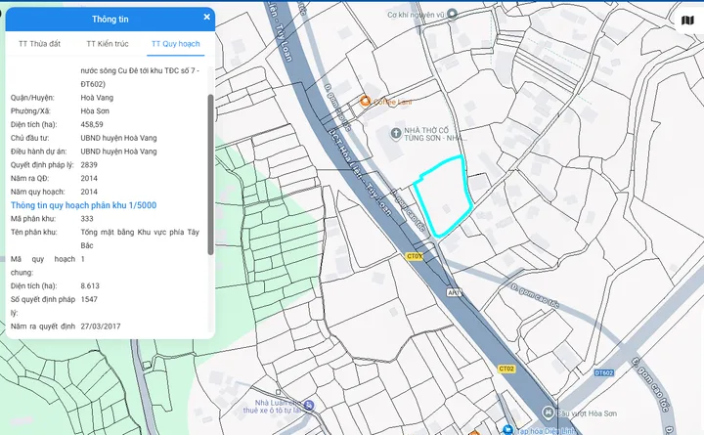Viewport: 704px width, 435px height.
Task: Click the Năm quy hoạch value 2014
Action: click(x=89, y=192)
